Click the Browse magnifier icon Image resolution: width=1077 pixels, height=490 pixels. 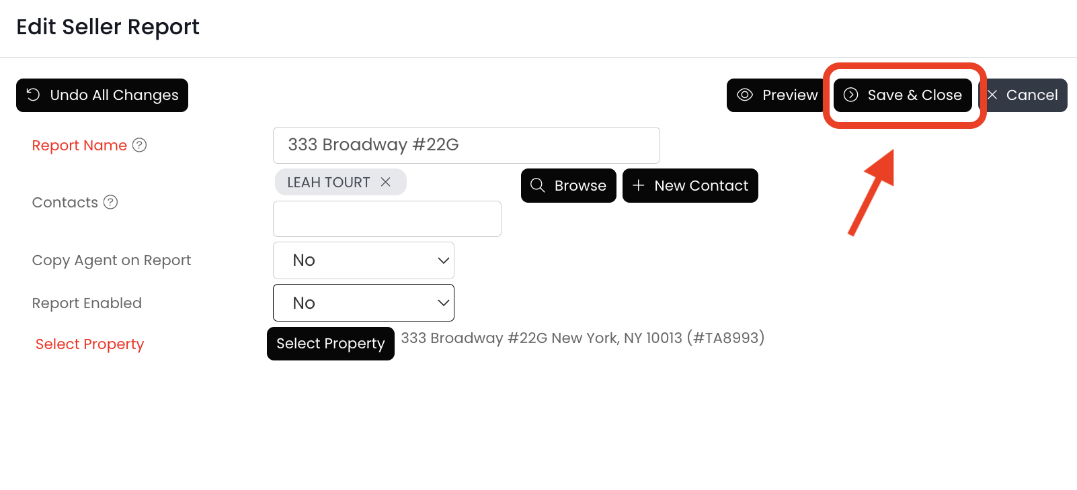pyautogui.click(x=537, y=185)
